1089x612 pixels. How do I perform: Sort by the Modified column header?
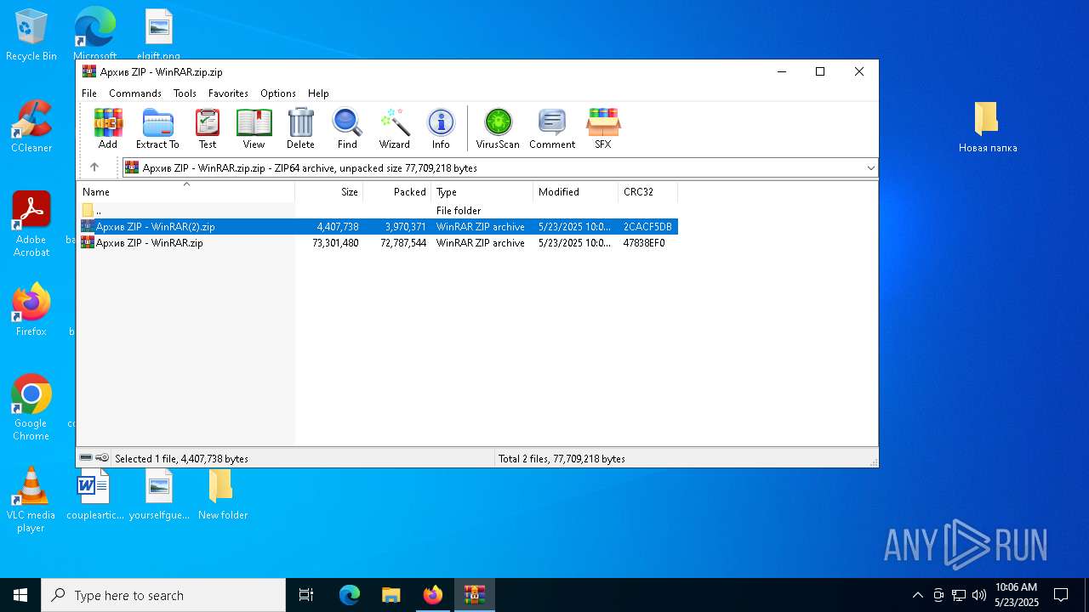point(576,192)
